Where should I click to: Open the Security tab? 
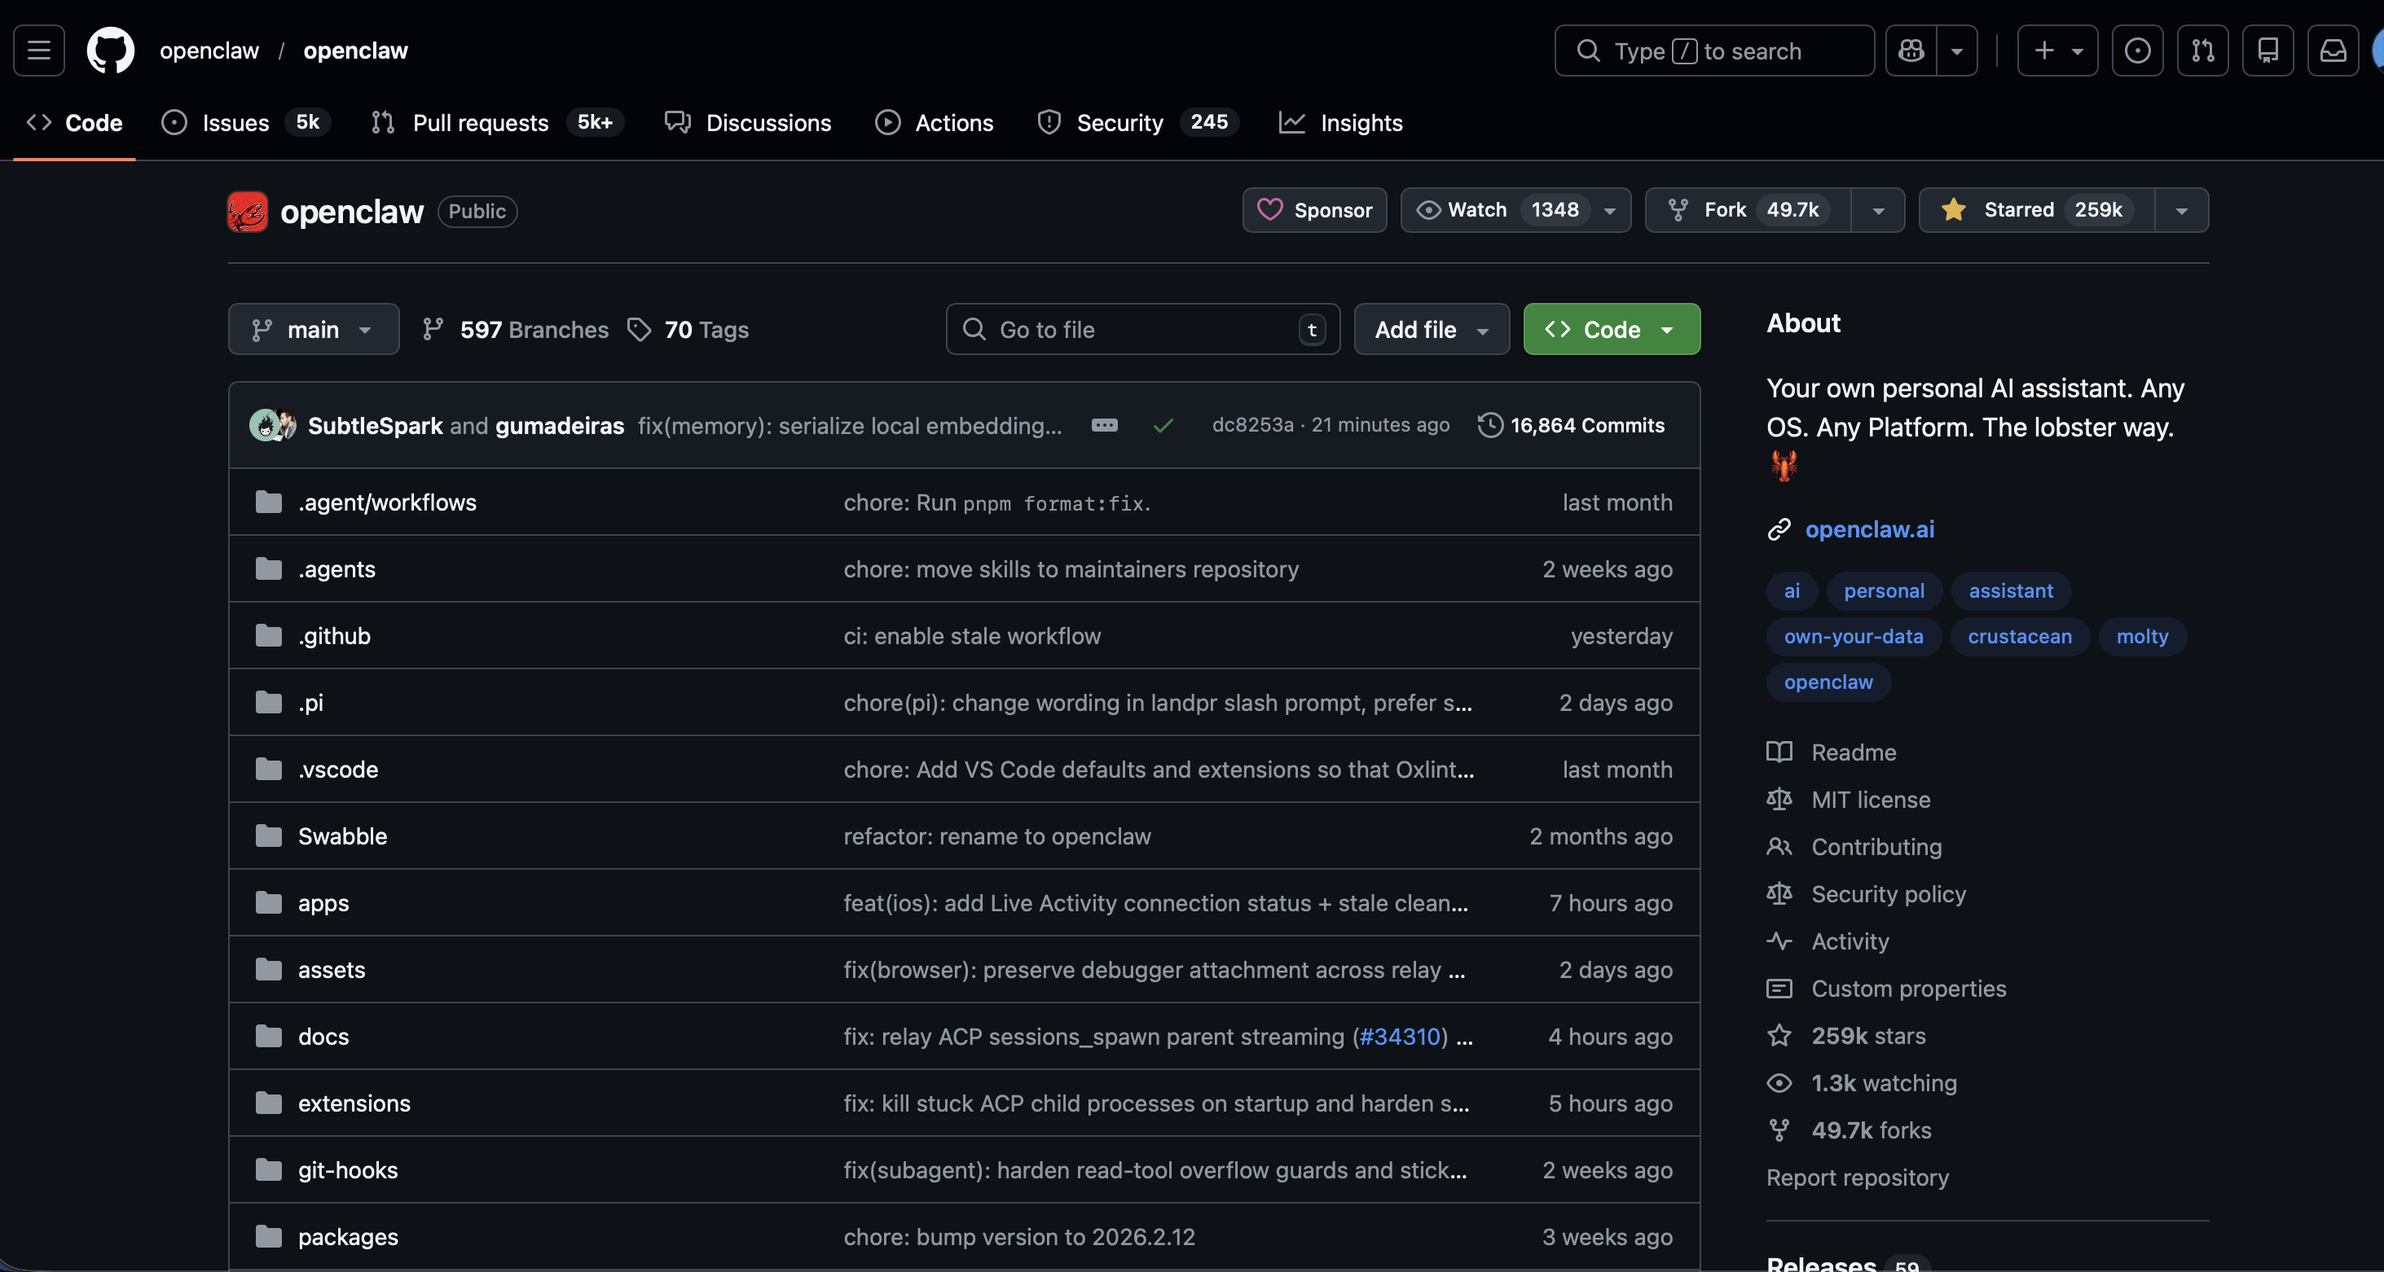tap(1119, 123)
